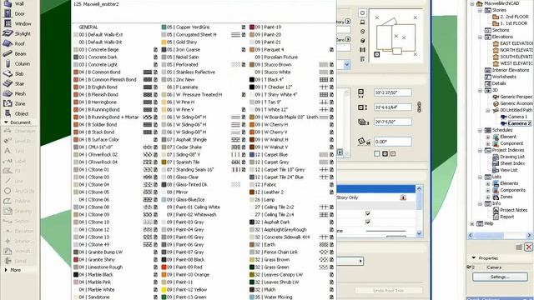Click the Camera 1 icon in navigator
The height and width of the screenshot is (300, 534).
click(x=504, y=117)
